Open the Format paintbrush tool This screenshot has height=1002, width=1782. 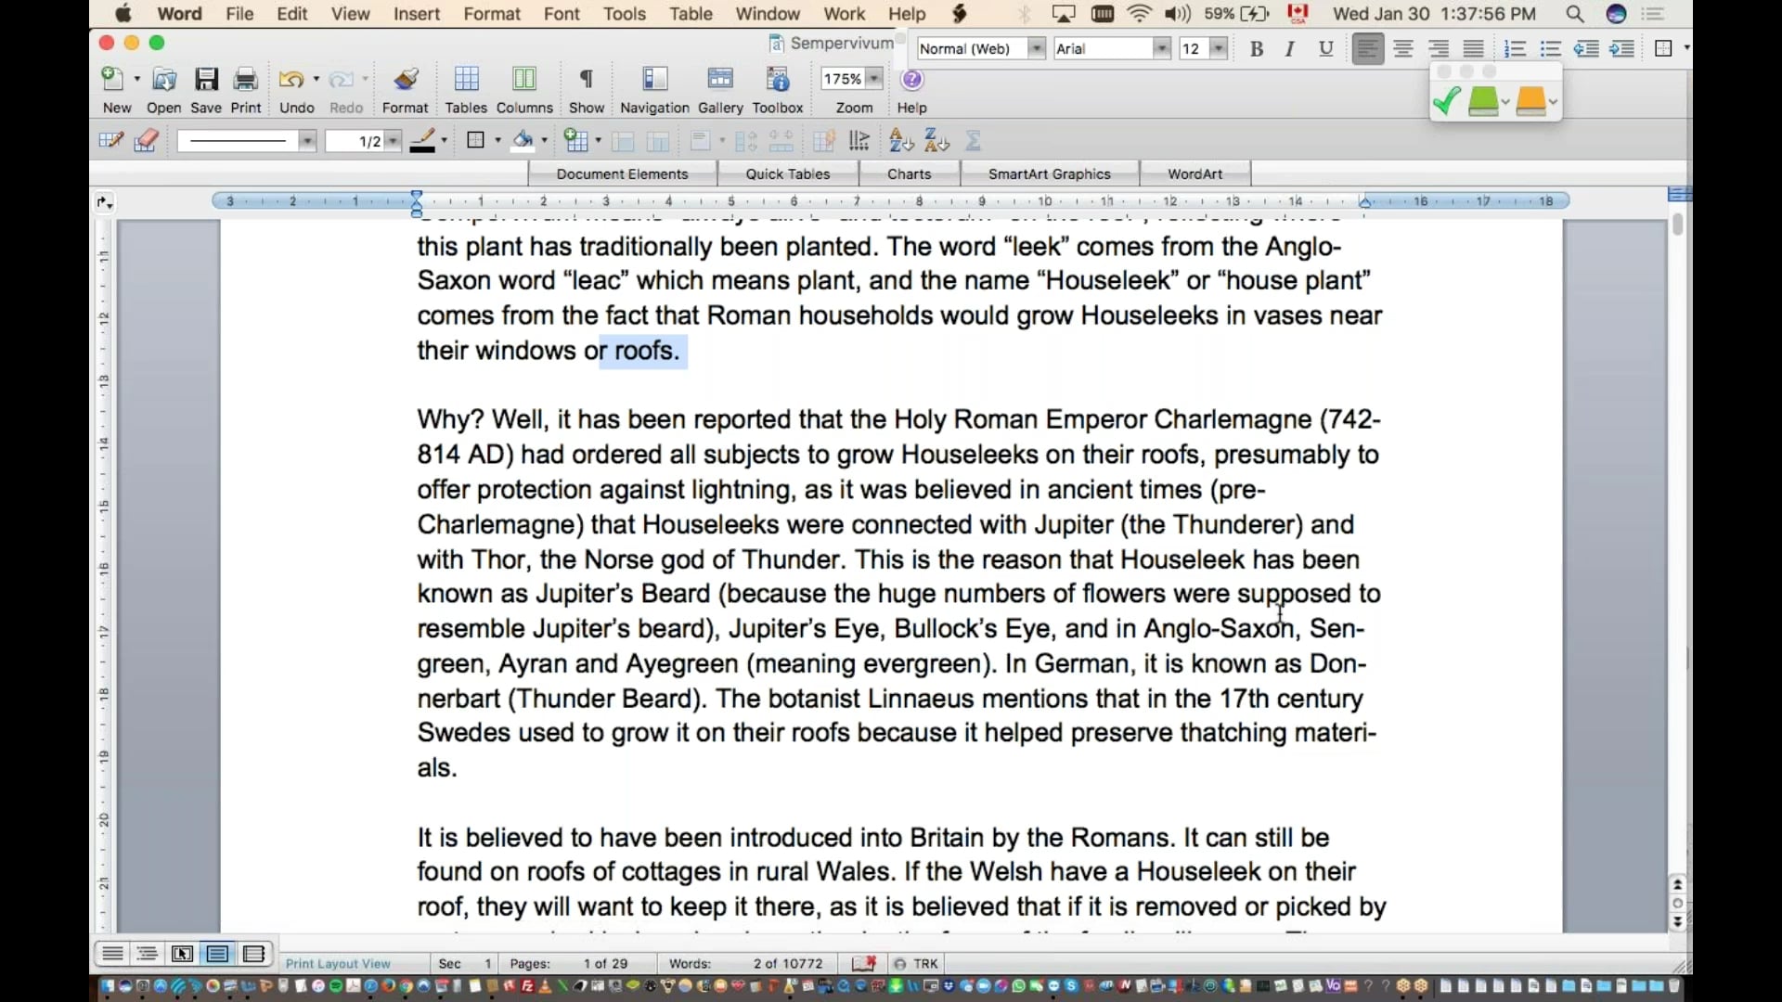[x=405, y=81]
